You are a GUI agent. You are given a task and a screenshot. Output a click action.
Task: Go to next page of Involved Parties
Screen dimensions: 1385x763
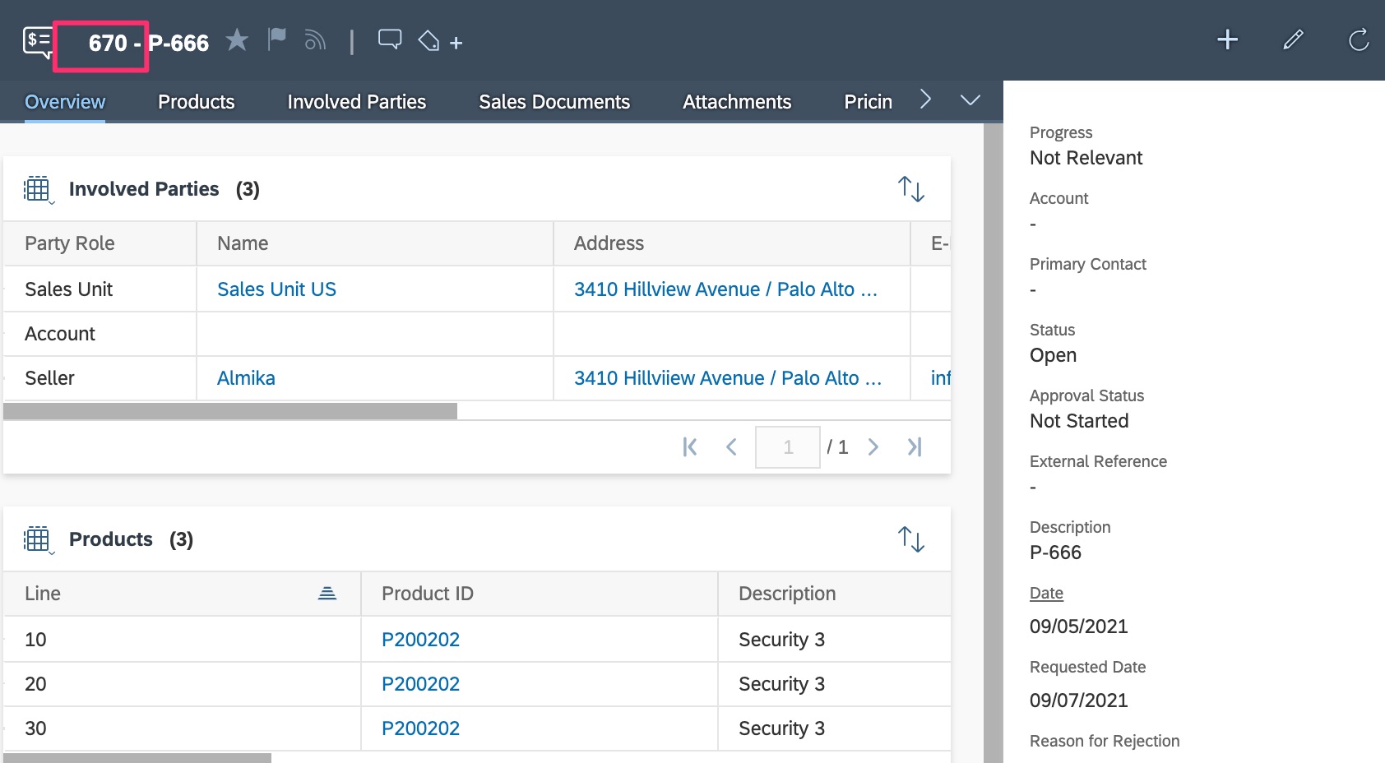[873, 446]
